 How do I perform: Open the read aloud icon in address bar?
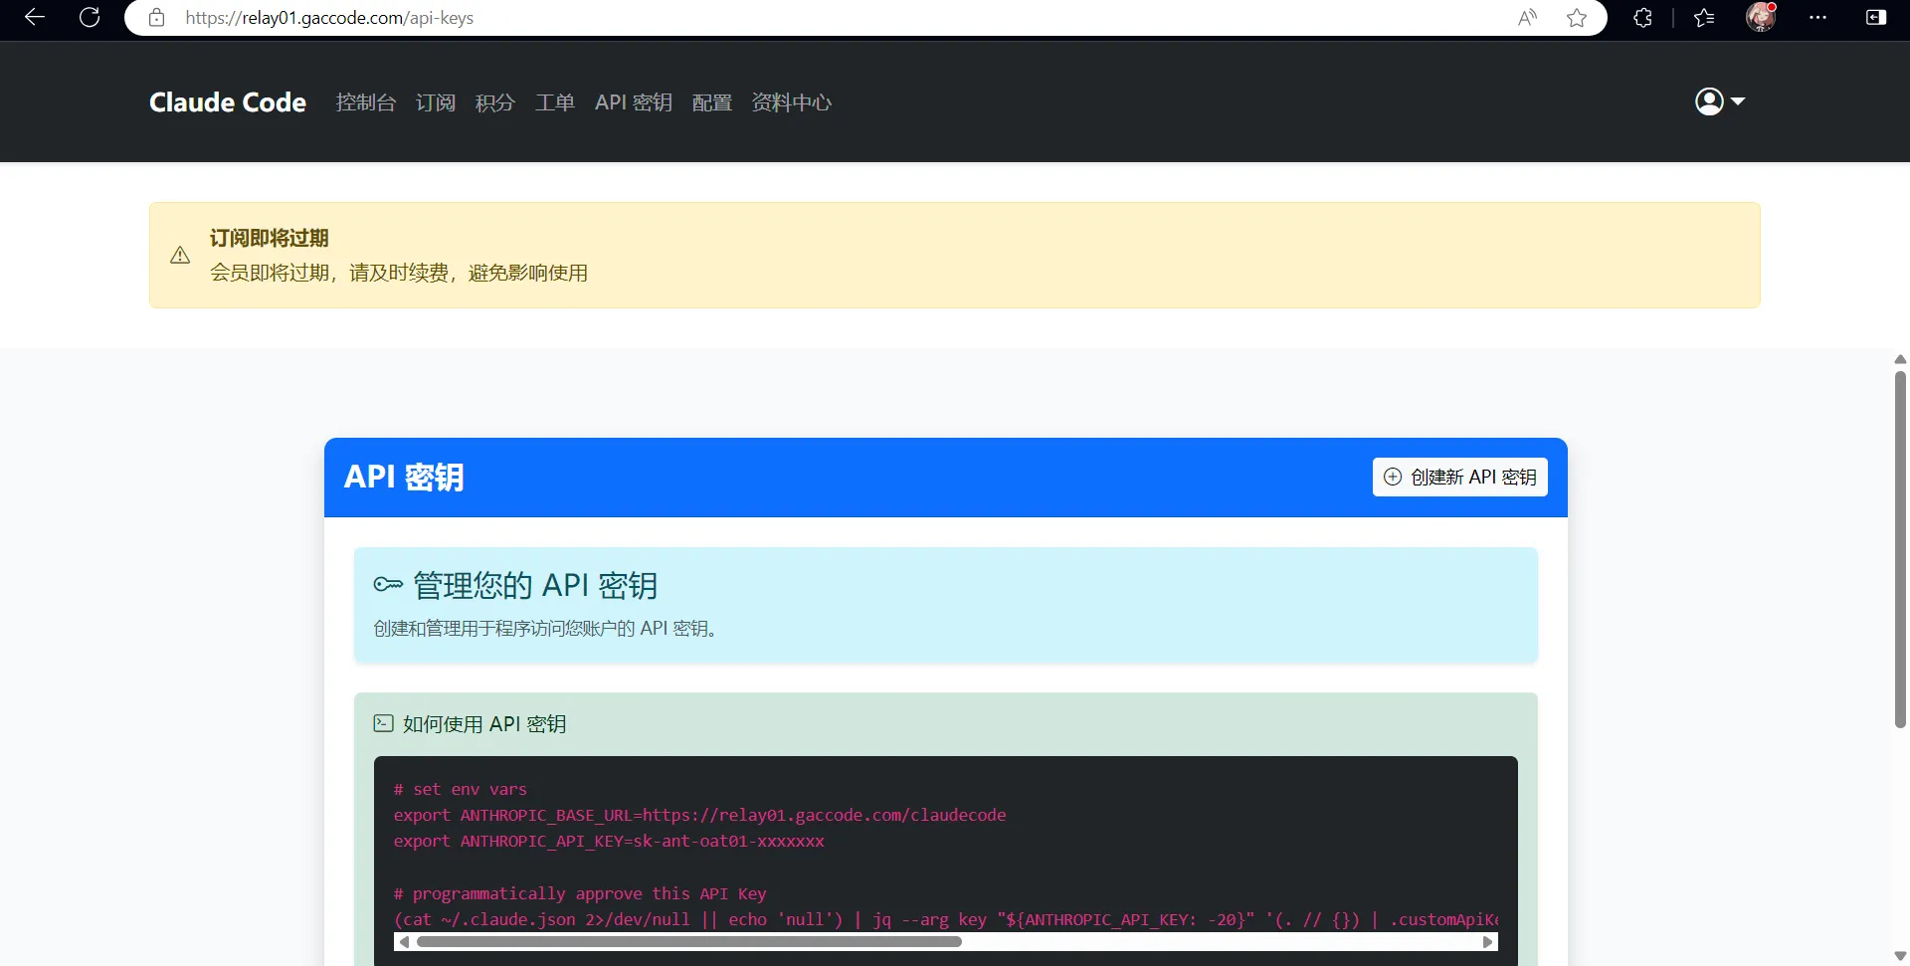(x=1527, y=18)
